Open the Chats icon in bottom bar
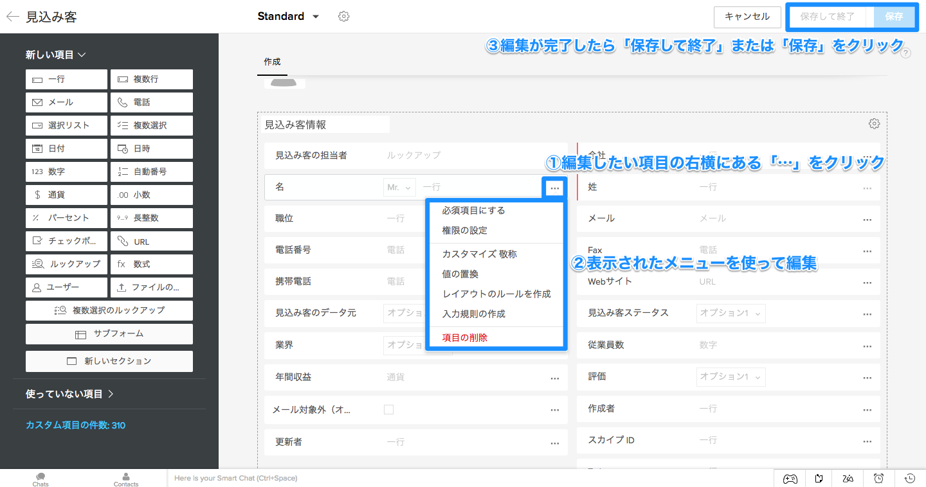The width and height of the screenshot is (926, 487). (41, 479)
